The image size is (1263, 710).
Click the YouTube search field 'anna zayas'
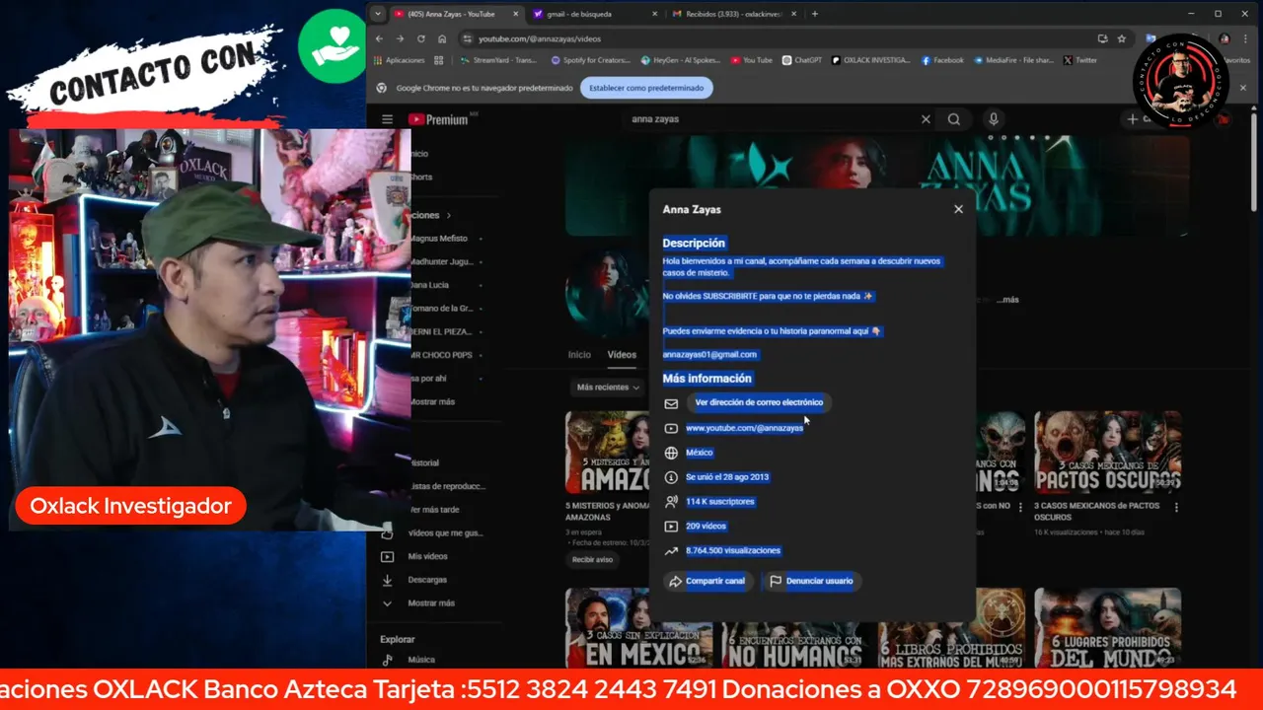pos(772,119)
